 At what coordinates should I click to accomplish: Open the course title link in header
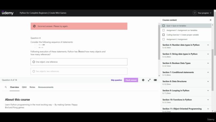click(43, 13)
